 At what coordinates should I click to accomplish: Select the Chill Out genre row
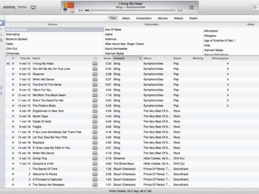(54, 49)
